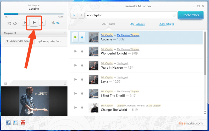Click the Rechercher search button
Viewport: 209px width, 131px height.
pyautogui.click(x=191, y=15)
